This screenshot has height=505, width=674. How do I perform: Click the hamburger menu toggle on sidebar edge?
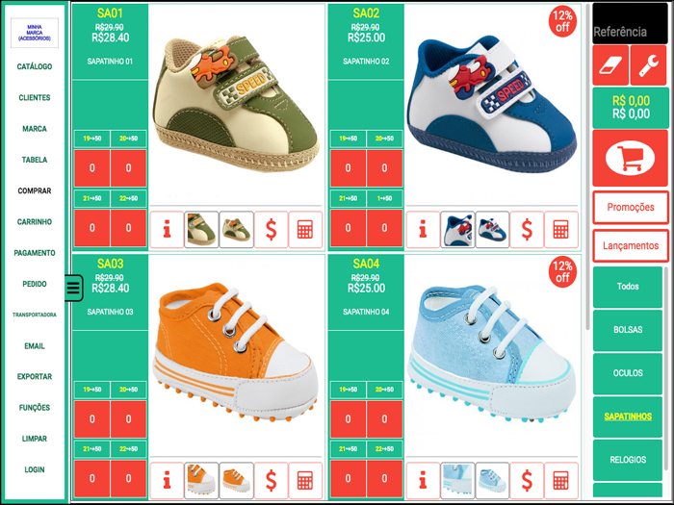coord(73,288)
